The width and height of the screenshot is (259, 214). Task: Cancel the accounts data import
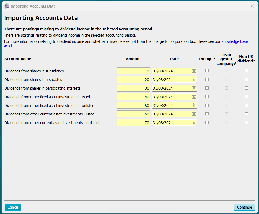[13, 207]
